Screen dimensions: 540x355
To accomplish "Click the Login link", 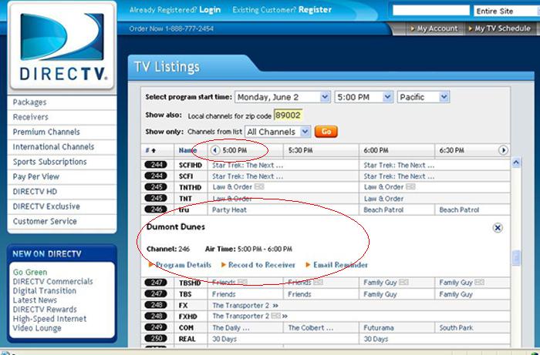I will tap(210, 10).
